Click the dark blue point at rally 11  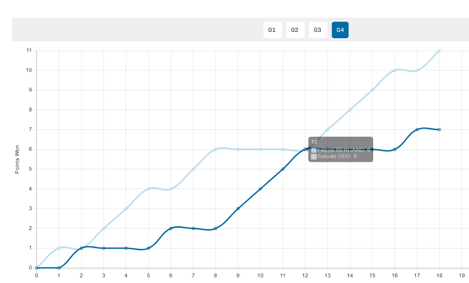(283, 169)
